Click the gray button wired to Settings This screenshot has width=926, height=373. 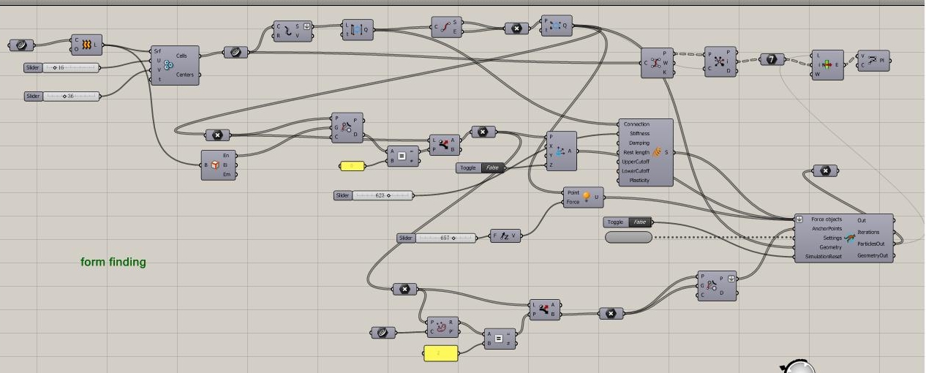pos(628,238)
